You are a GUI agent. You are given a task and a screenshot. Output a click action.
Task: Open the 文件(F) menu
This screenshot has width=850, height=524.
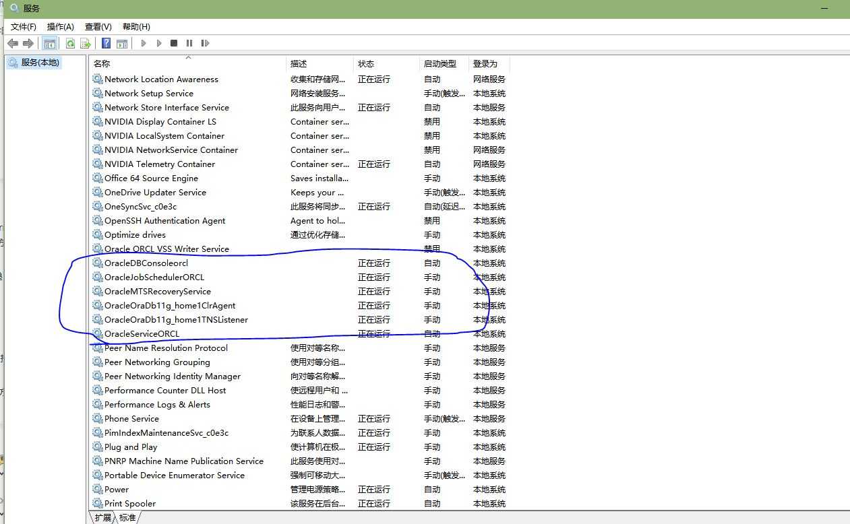point(24,26)
